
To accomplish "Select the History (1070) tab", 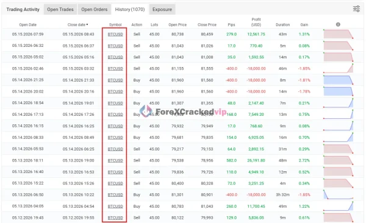I will [x=130, y=9].
